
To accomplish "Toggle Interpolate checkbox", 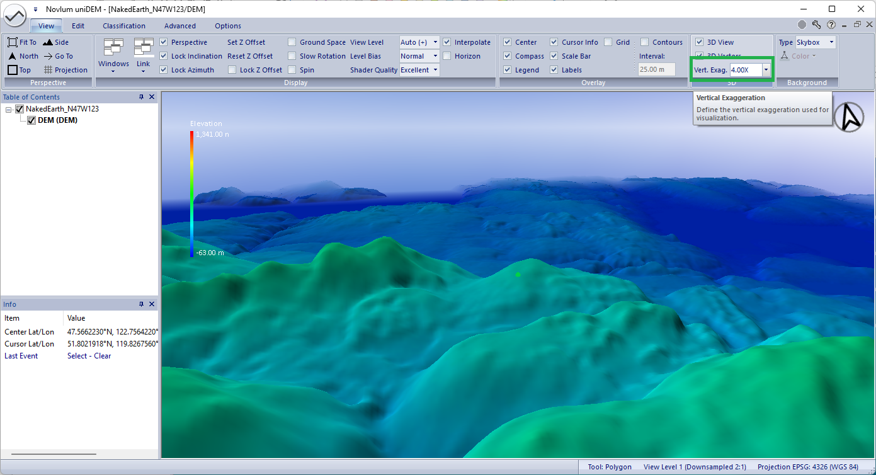I will coord(447,42).
